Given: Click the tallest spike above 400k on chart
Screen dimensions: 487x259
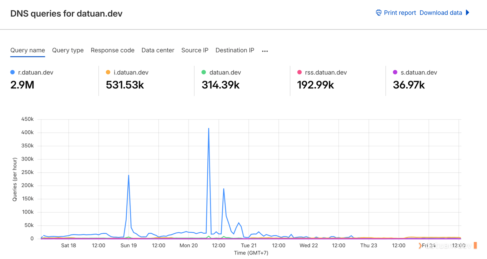Looking at the screenshot, I should (209, 128).
